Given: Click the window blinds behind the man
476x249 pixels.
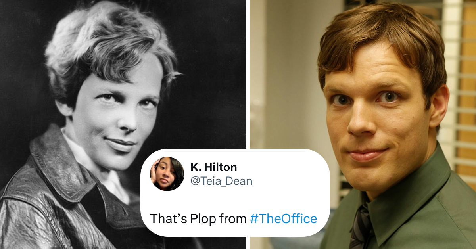Looking at the screenshot, I should 456,79.
